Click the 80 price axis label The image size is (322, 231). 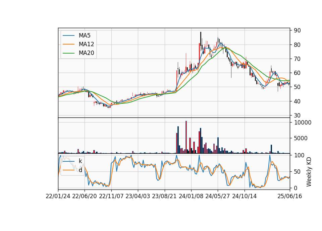(298, 45)
